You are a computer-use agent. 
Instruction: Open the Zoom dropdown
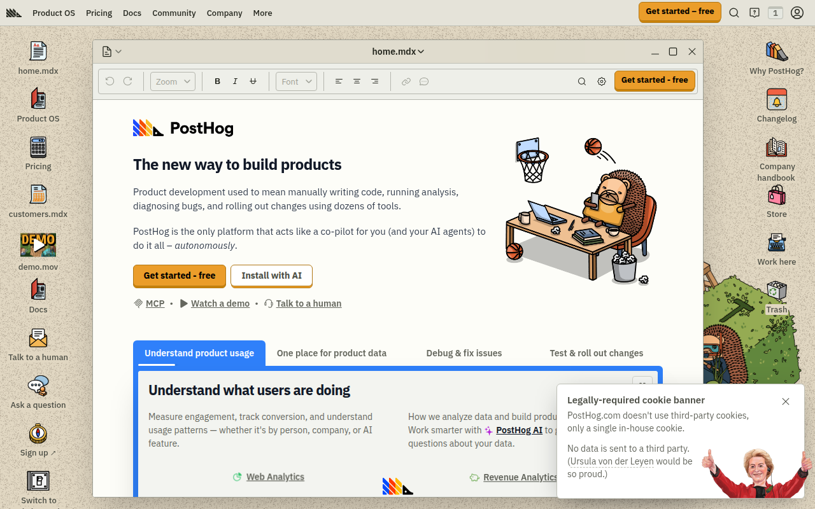pos(173,81)
